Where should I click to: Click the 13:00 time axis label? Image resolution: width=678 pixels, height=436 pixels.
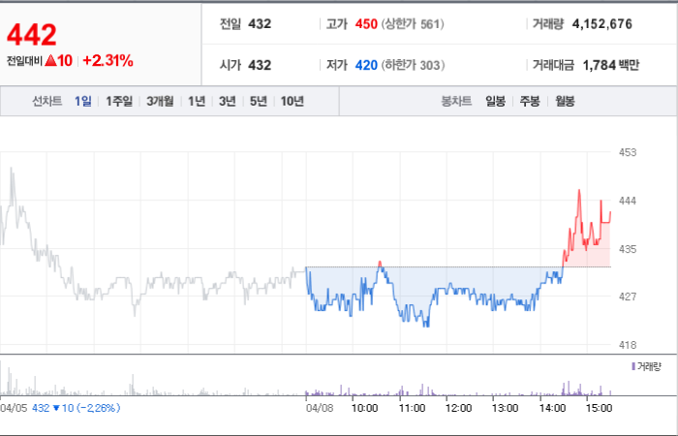click(505, 408)
